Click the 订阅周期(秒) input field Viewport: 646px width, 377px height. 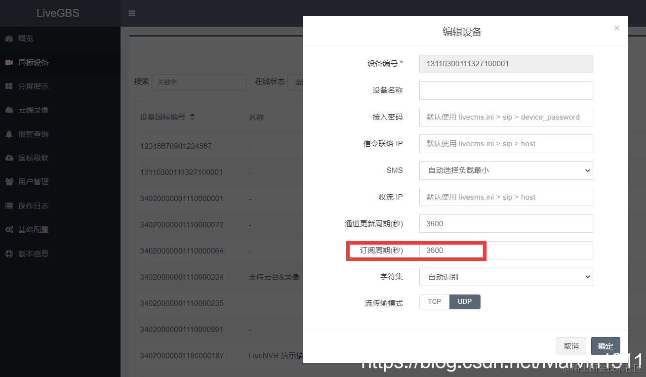[506, 251]
